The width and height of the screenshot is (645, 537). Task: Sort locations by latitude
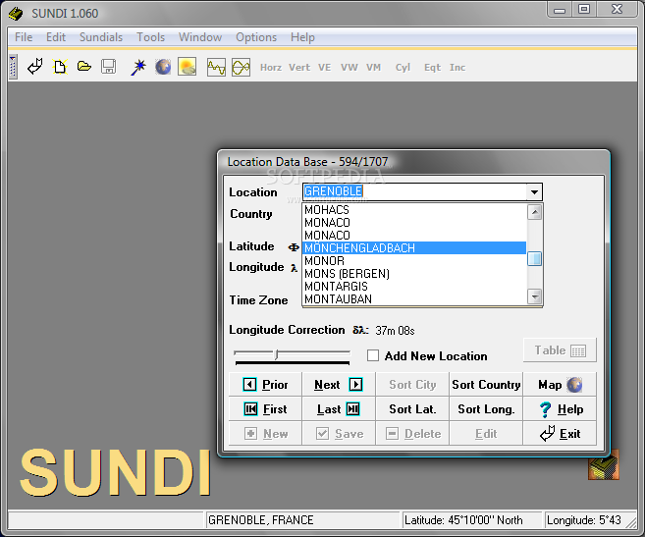pos(412,409)
